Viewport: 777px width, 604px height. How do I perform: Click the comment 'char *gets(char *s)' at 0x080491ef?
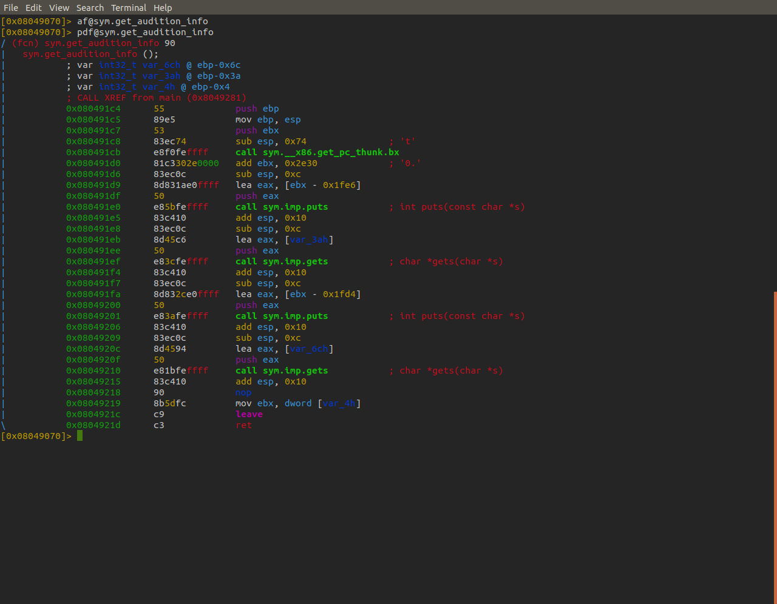pos(446,261)
